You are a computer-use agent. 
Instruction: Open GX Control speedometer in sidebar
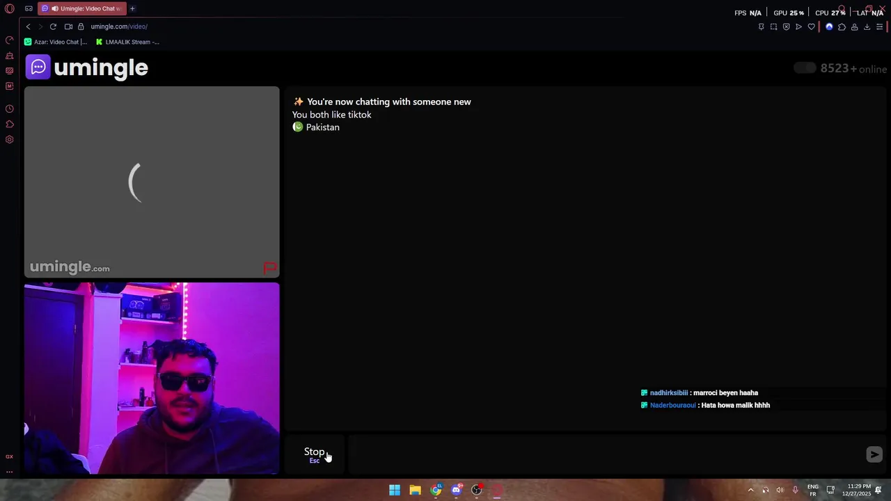click(10, 40)
